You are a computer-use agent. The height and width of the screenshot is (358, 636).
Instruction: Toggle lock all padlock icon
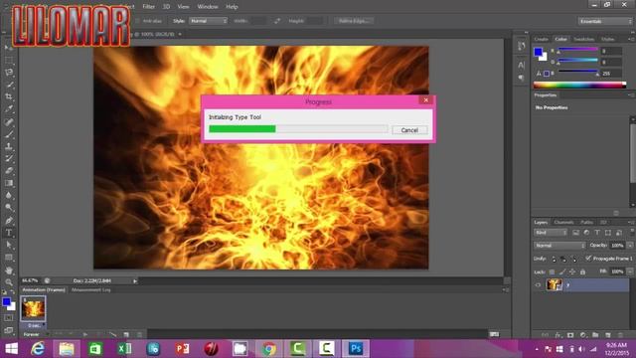[x=582, y=271]
